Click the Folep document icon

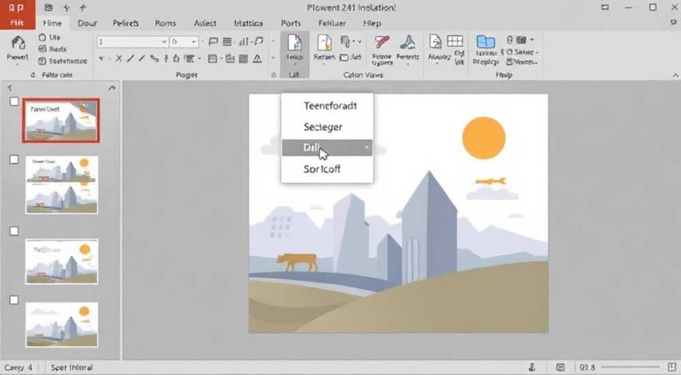294,43
